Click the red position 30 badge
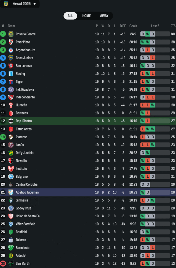 click(x=3, y=264)
